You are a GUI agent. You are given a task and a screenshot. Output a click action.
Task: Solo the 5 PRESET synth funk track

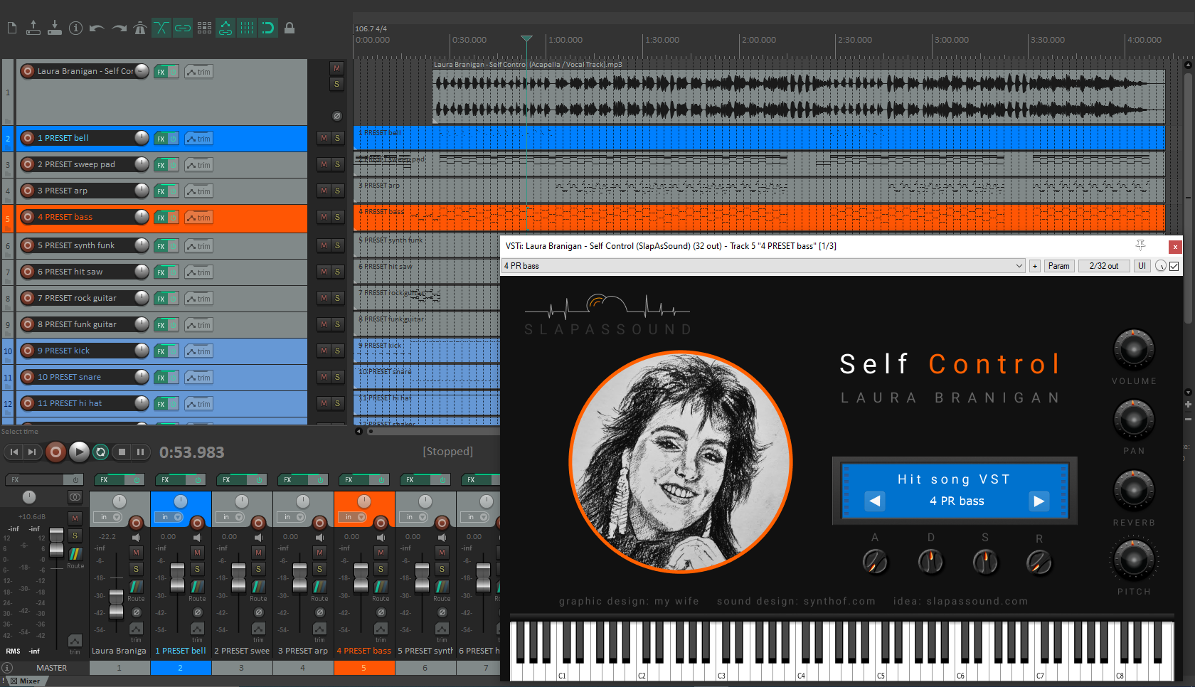[x=337, y=245]
